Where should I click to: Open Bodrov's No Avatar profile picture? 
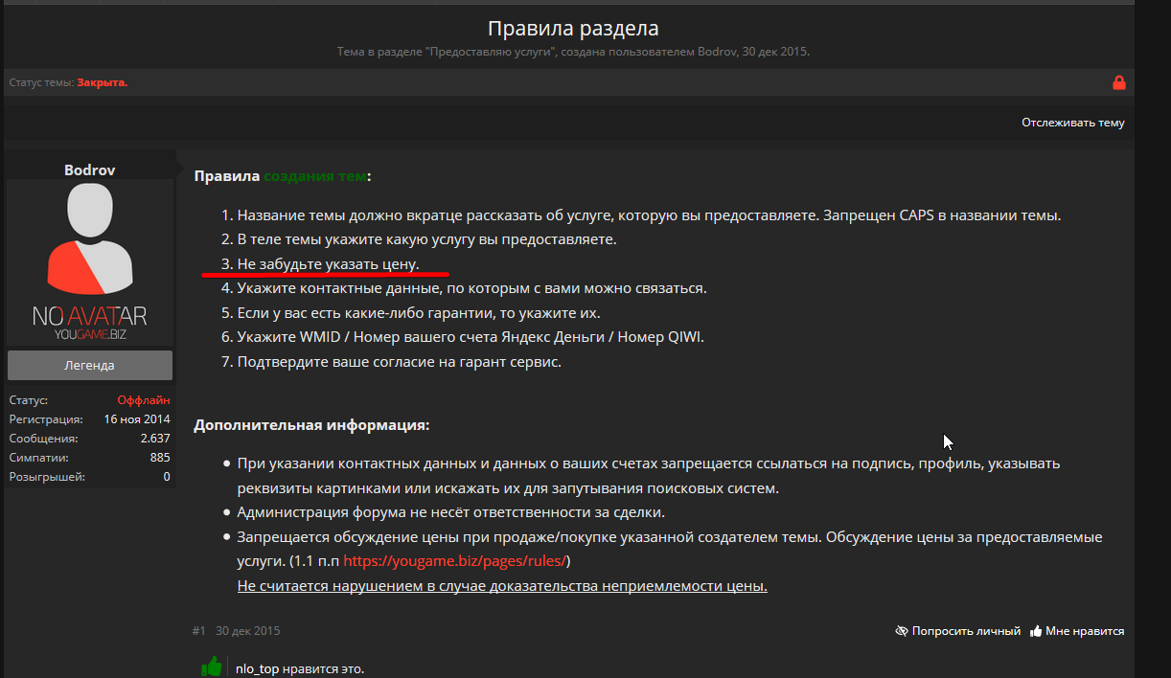(x=90, y=262)
